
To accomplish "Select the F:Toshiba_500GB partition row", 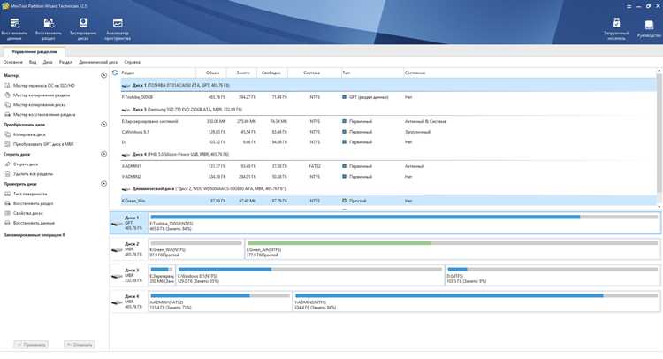I will [388, 97].
